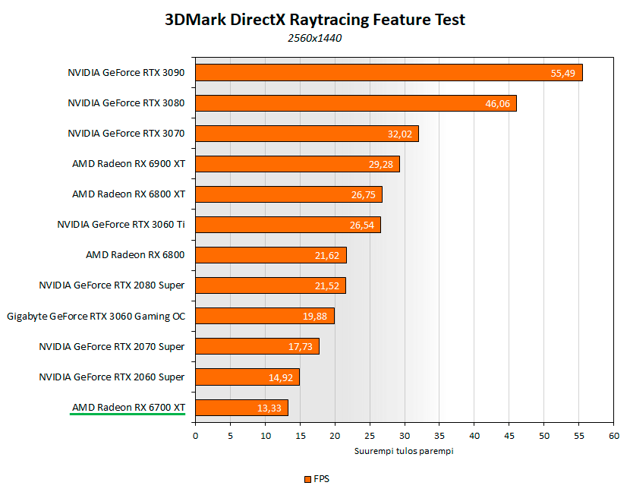This screenshot has height=495, width=630.
Task: Click the Suurempi tulos parempi axis caption
Action: [x=404, y=451]
